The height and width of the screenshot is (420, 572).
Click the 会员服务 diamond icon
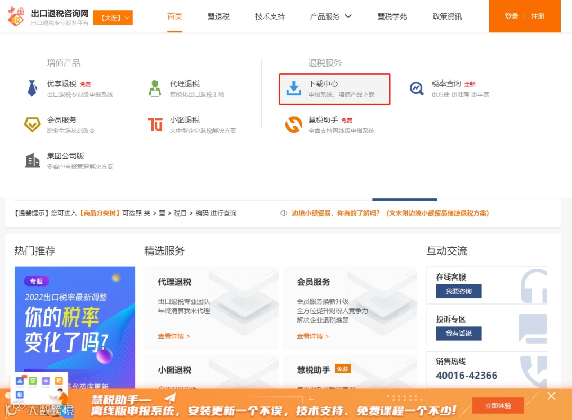tap(32, 124)
